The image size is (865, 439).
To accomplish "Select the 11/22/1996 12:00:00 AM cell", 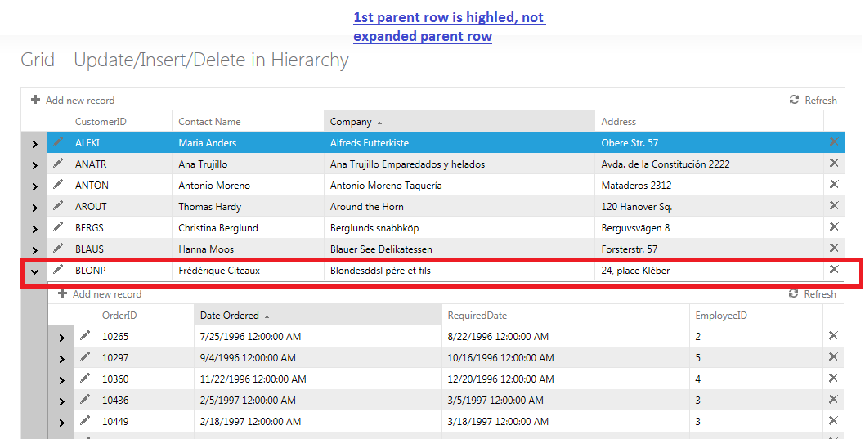I will 318,379.
